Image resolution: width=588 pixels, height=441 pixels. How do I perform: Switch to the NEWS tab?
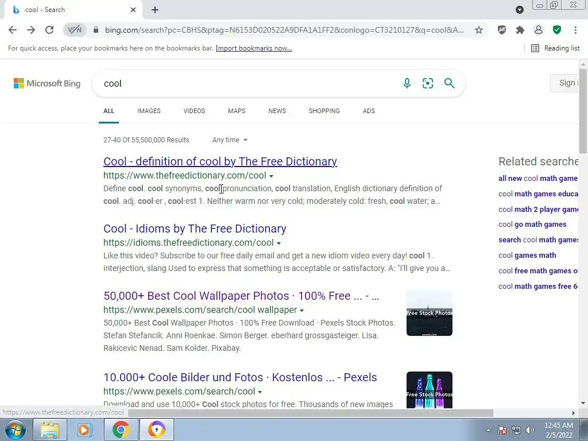click(x=277, y=111)
